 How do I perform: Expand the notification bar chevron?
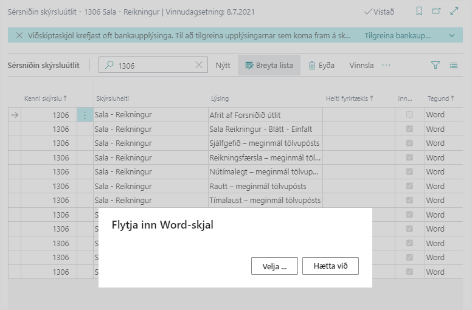pyautogui.click(x=452, y=36)
